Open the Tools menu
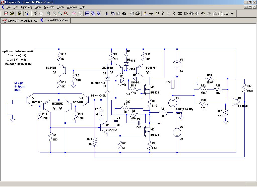 (60, 7)
